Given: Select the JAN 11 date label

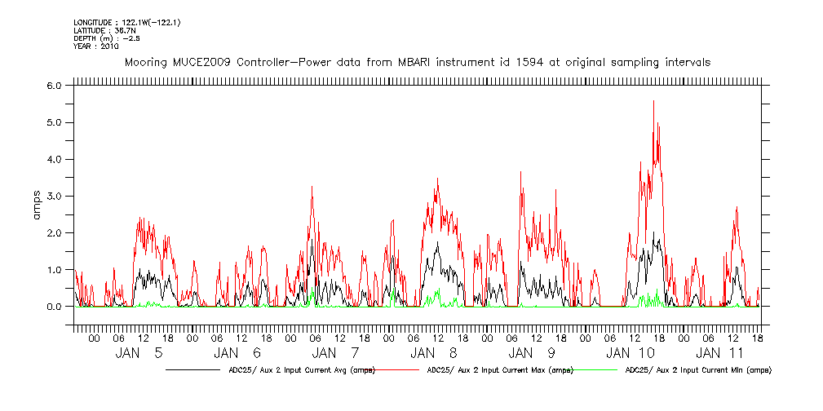Looking at the screenshot, I should click(720, 353).
